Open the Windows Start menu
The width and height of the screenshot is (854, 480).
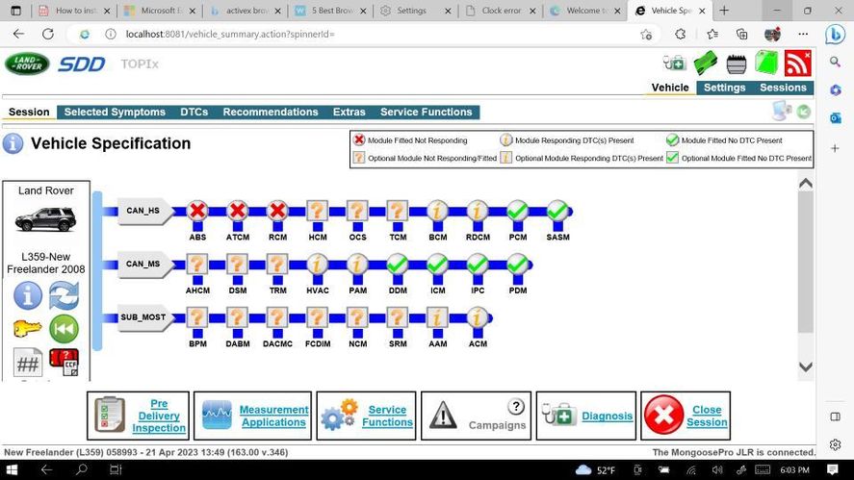12,469
